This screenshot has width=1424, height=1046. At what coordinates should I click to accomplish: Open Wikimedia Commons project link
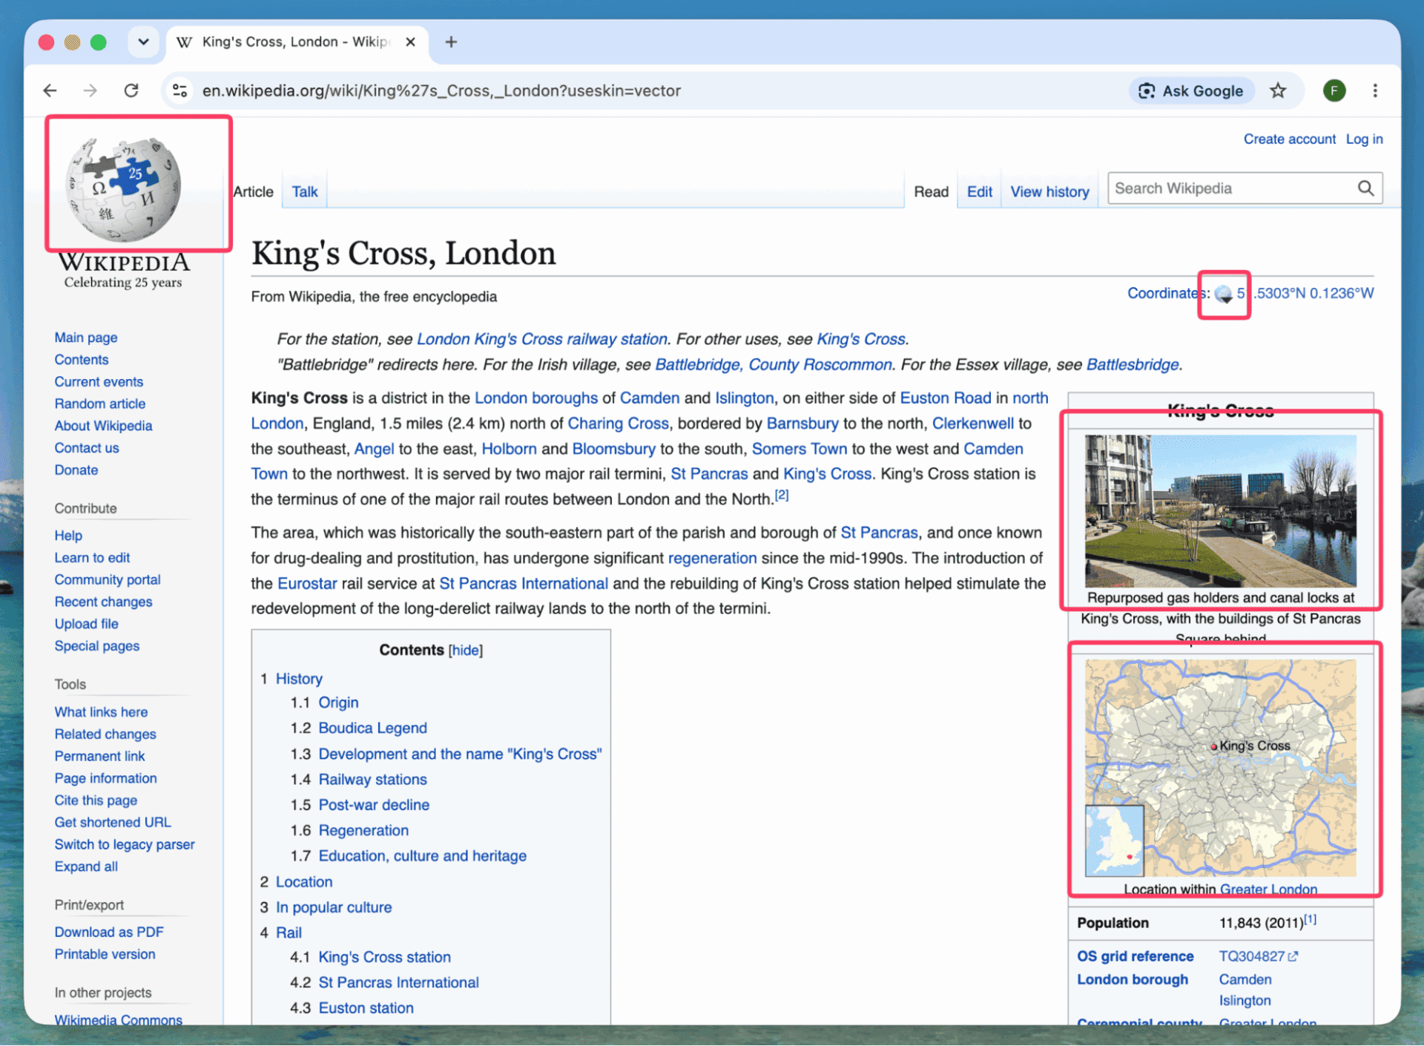tap(118, 1021)
